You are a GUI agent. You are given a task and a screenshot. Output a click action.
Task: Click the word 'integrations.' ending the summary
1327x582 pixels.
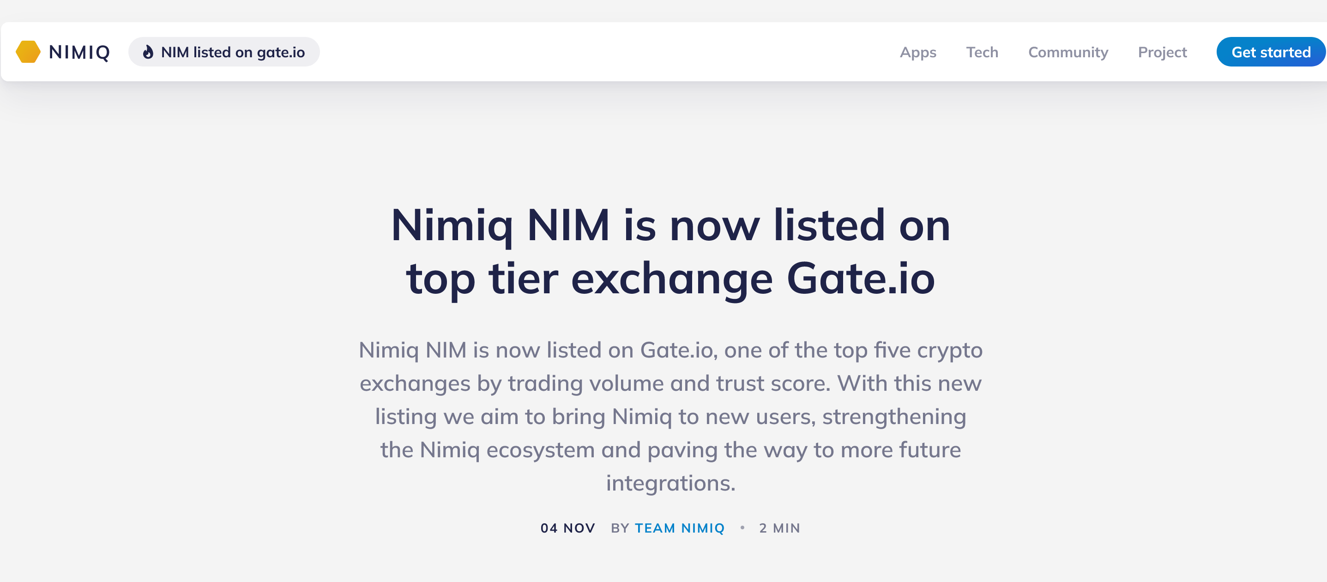pyautogui.click(x=670, y=483)
